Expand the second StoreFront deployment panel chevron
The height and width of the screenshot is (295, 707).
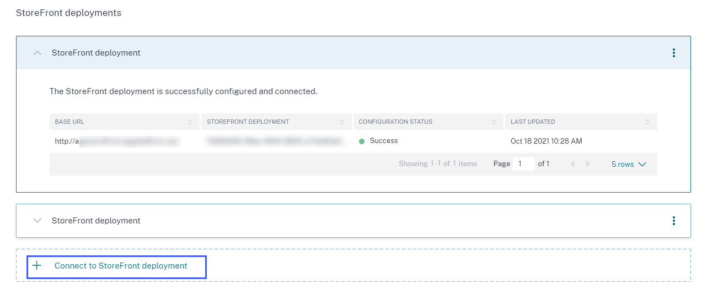(38, 221)
